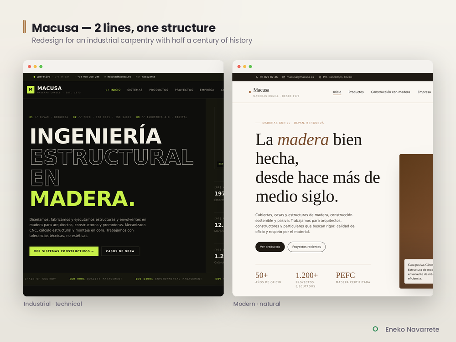Click the outlined ESTRUCTURAL heading word
The image size is (456, 342).
(112, 157)
